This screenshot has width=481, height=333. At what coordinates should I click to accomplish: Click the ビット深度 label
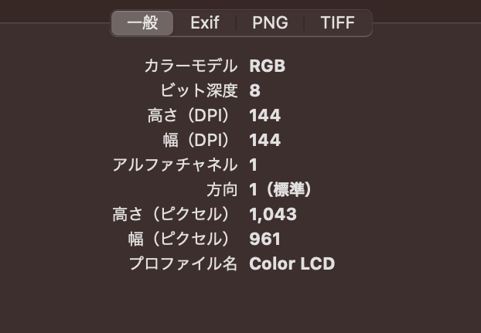click(199, 91)
